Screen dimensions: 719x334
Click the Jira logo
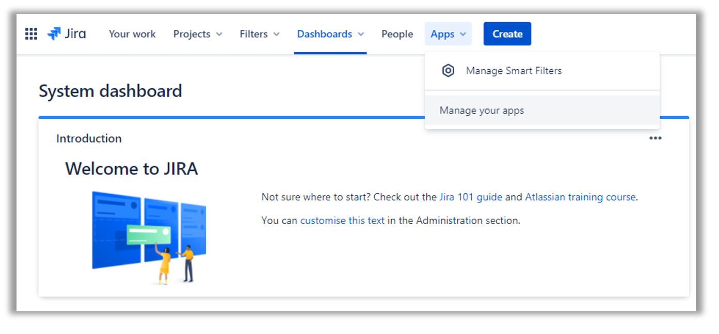tap(67, 34)
